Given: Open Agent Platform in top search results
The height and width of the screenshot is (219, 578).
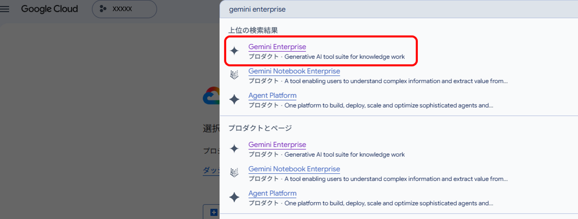Looking at the screenshot, I should click(273, 96).
